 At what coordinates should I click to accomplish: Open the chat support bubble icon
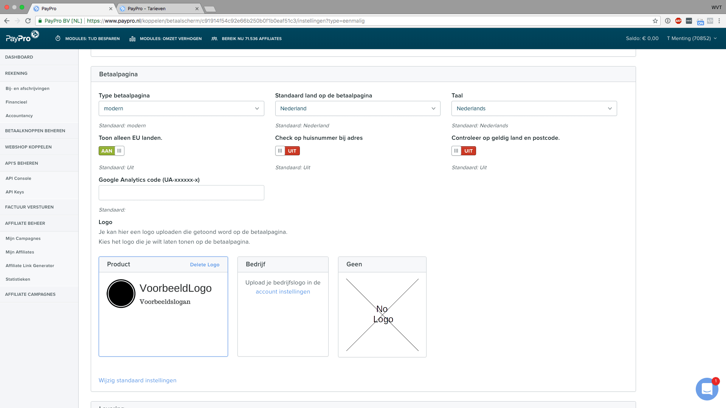click(707, 389)
